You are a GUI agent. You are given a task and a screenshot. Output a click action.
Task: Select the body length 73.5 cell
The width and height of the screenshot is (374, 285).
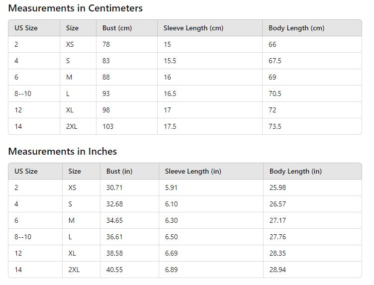[x=275, y=127]
